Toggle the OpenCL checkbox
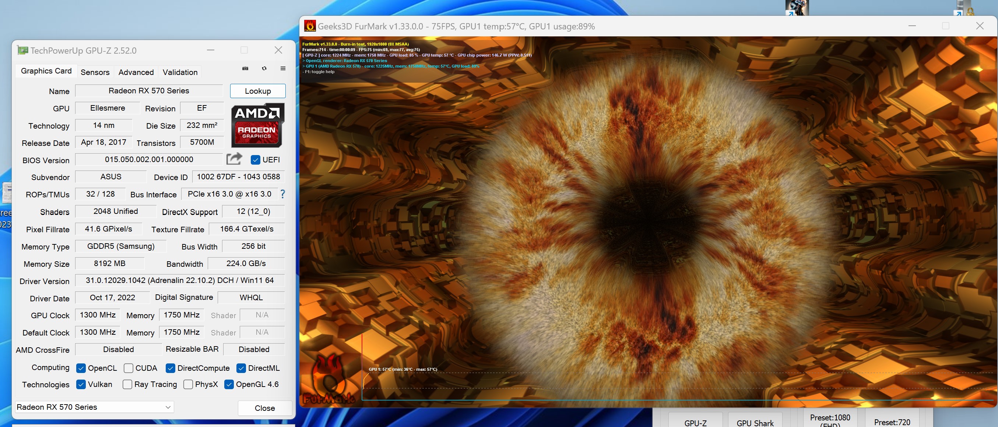The image size is (998, 427). click(81, 368)
